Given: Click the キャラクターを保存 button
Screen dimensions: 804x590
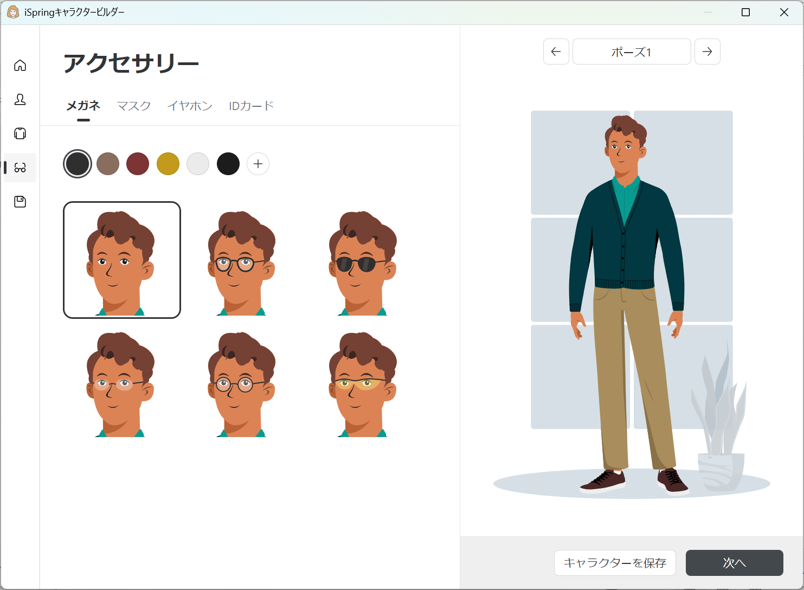Looking at the screenshot, I should coord(615,563).
